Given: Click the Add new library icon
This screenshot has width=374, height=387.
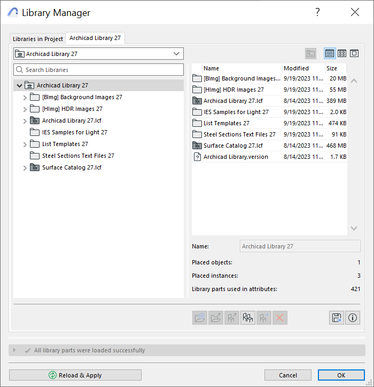Looking at the screenshot, I should (200, 318).
